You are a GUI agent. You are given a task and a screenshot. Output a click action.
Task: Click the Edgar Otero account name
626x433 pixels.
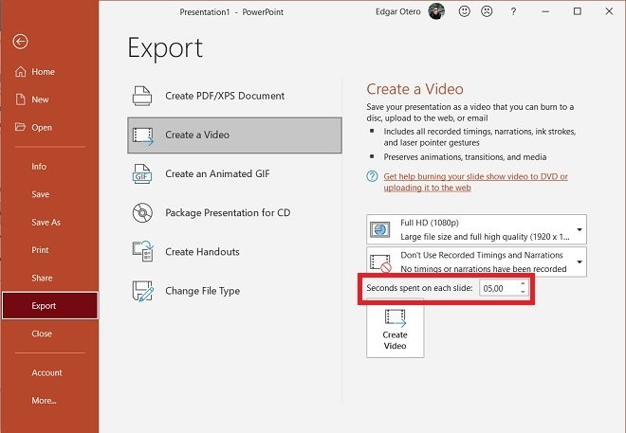click(x=398, y=11)
